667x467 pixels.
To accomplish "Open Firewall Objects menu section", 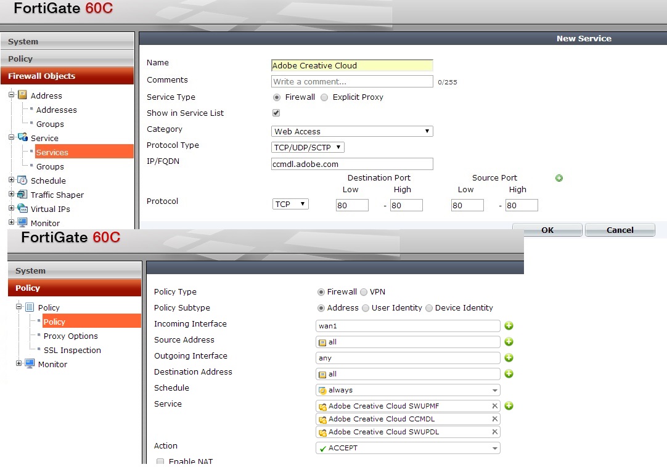I will point(67,76).
